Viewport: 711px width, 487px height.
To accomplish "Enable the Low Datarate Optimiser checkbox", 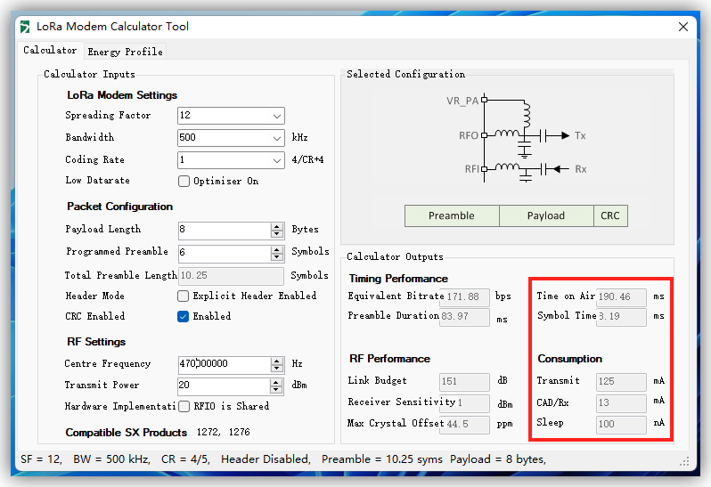I will coord(184,182).
